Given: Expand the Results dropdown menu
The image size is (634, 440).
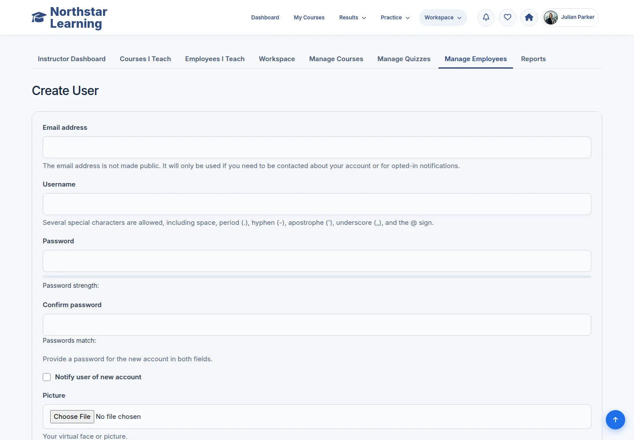Looking at the screenshot, I should (x=353, y=18).
